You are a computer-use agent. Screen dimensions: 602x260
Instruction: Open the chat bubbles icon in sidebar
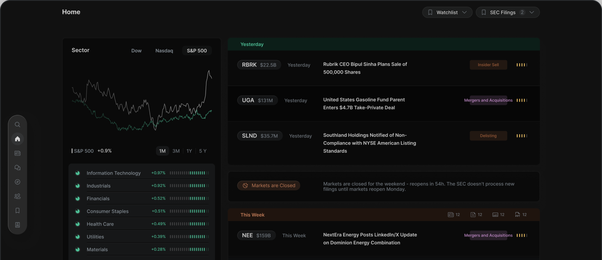pos(17,167)
